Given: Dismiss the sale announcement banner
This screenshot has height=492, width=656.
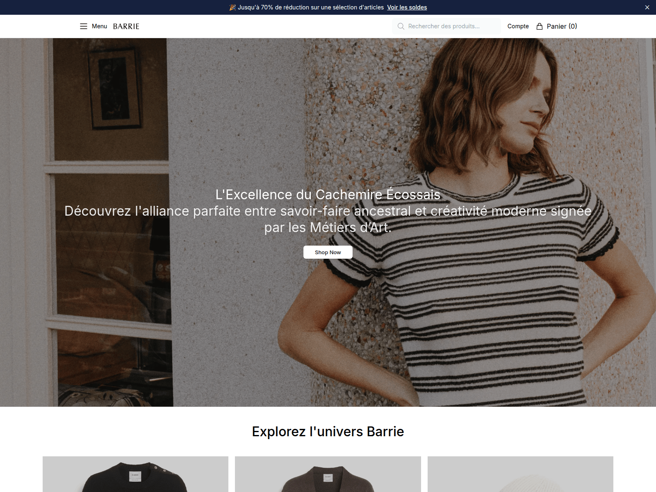Looking at the screenshot, I should click(647, 7).
